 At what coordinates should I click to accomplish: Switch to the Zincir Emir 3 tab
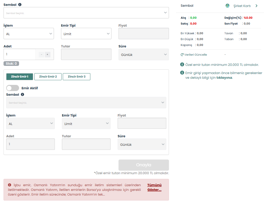point(76,77)
